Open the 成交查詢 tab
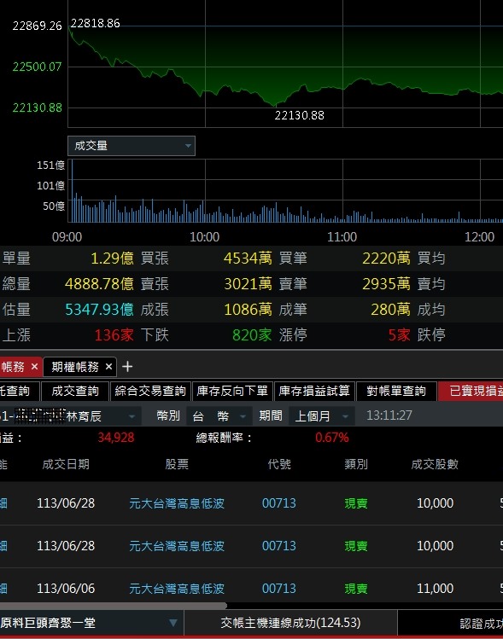This screenshot has height=639, width=503. (75, 392)
